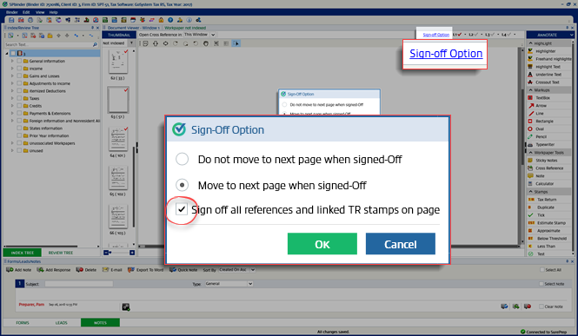Click the padlock icon in main toolbar
The height and width of the screenshot is (336, 578).
(x=161, y=20)
